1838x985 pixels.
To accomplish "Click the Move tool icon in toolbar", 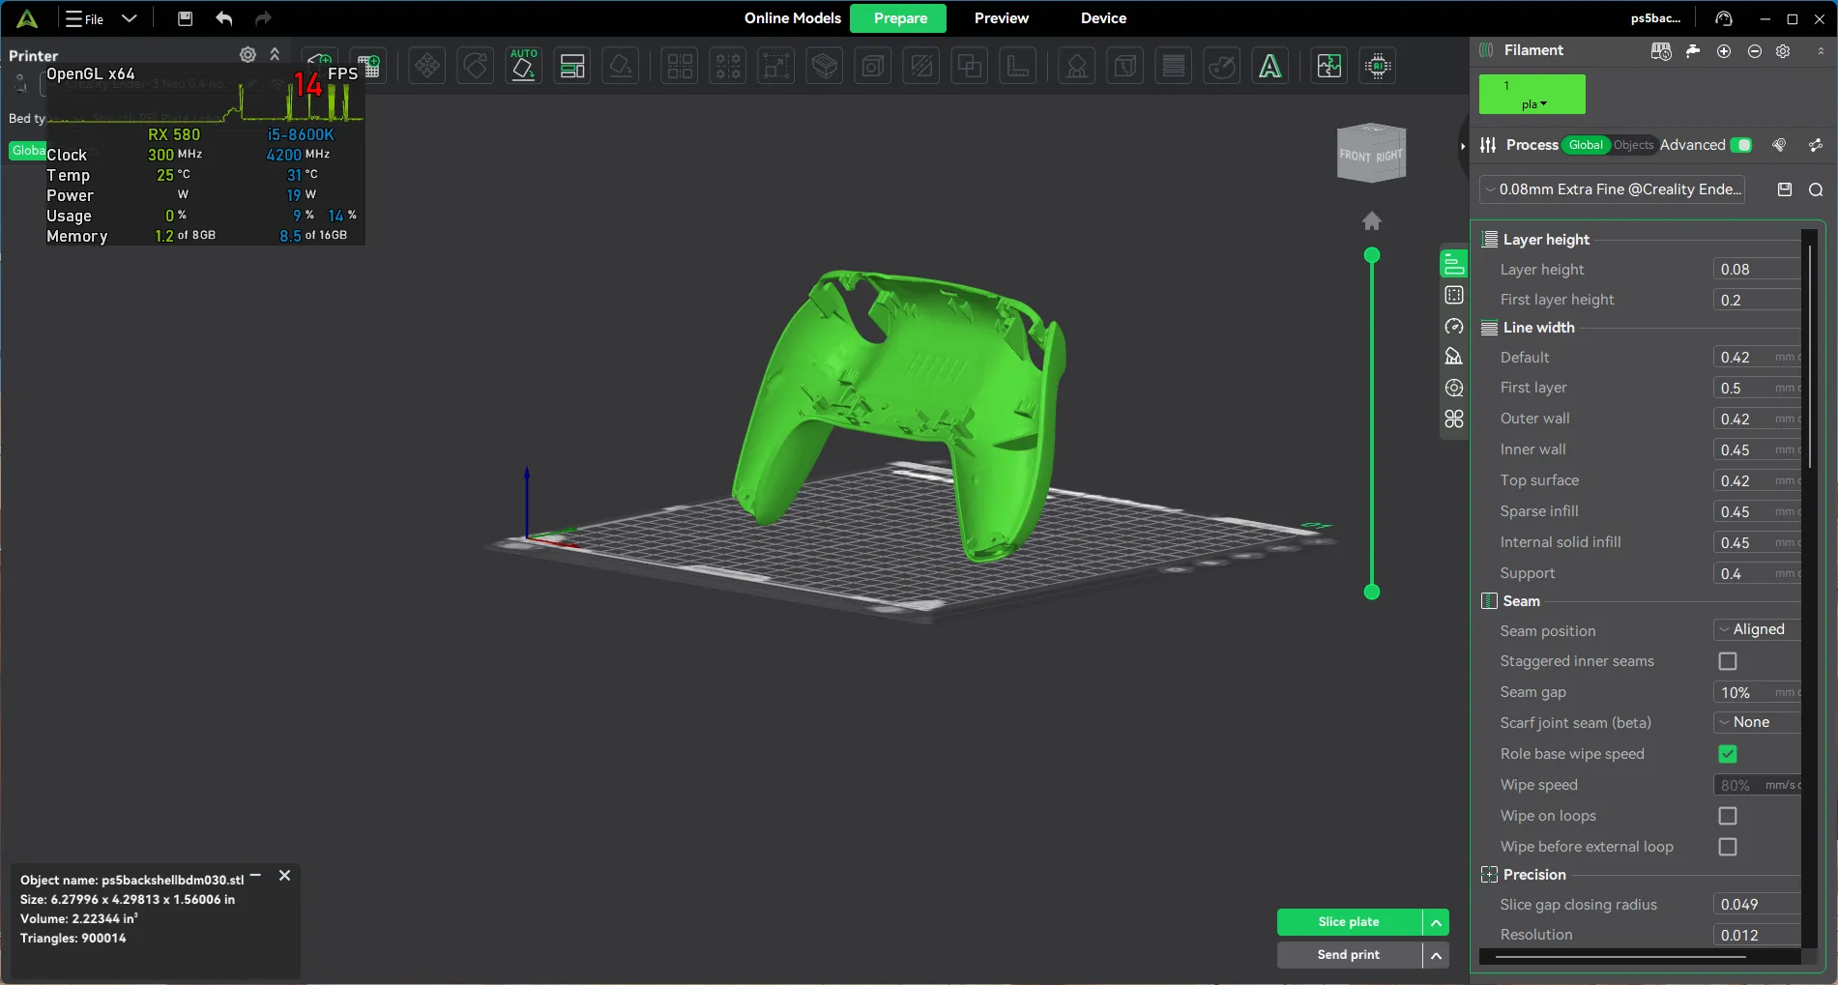I will coord(427,66).
